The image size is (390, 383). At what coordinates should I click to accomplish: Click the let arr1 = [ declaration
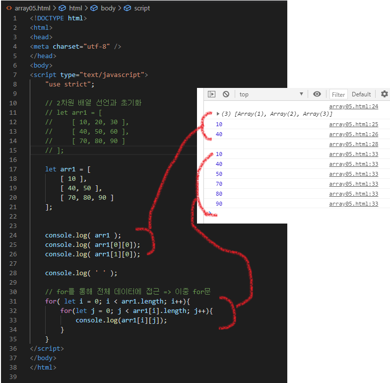click(x=68, y=169)
